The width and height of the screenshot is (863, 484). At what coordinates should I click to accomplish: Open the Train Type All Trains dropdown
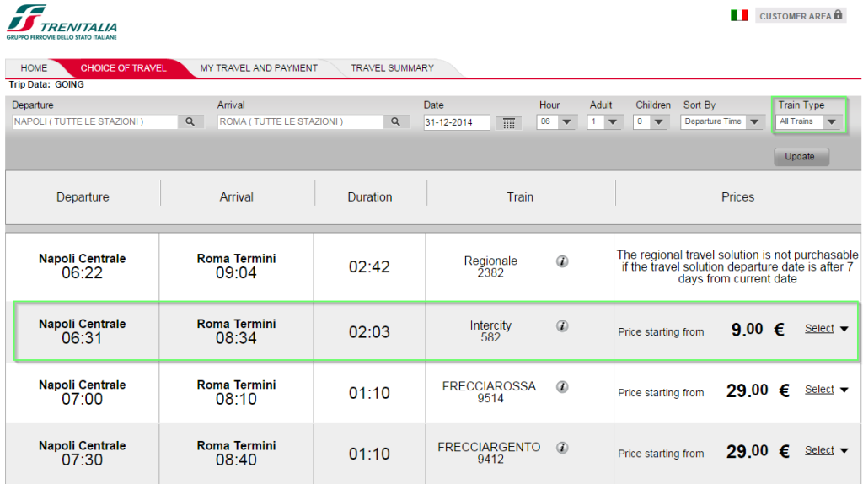point(808,121)
